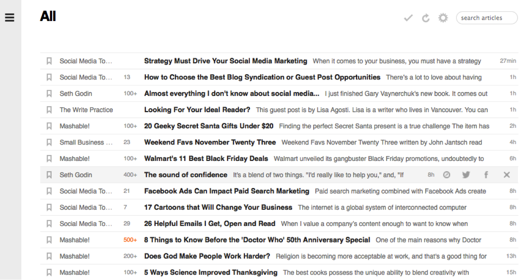Save '17 Cartoons that Will Change Your Business'
The image size is (530, 280).
point(49,207)
